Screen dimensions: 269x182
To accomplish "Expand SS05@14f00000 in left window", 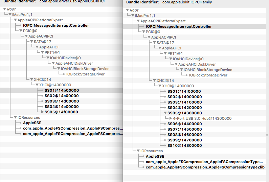I will pos(42,112).
